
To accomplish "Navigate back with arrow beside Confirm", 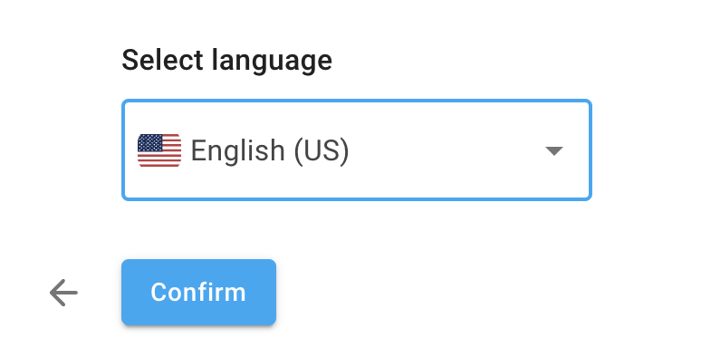I will (x=63, y=293).
